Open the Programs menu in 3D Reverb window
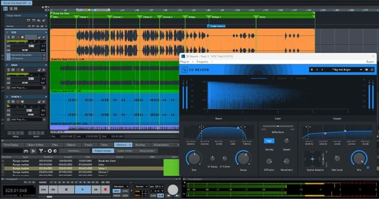Screen dimensions: 379x199 (203, 62)
